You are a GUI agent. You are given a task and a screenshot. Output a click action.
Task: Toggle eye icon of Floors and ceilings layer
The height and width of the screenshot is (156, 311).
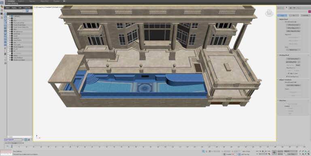(10, 23)
